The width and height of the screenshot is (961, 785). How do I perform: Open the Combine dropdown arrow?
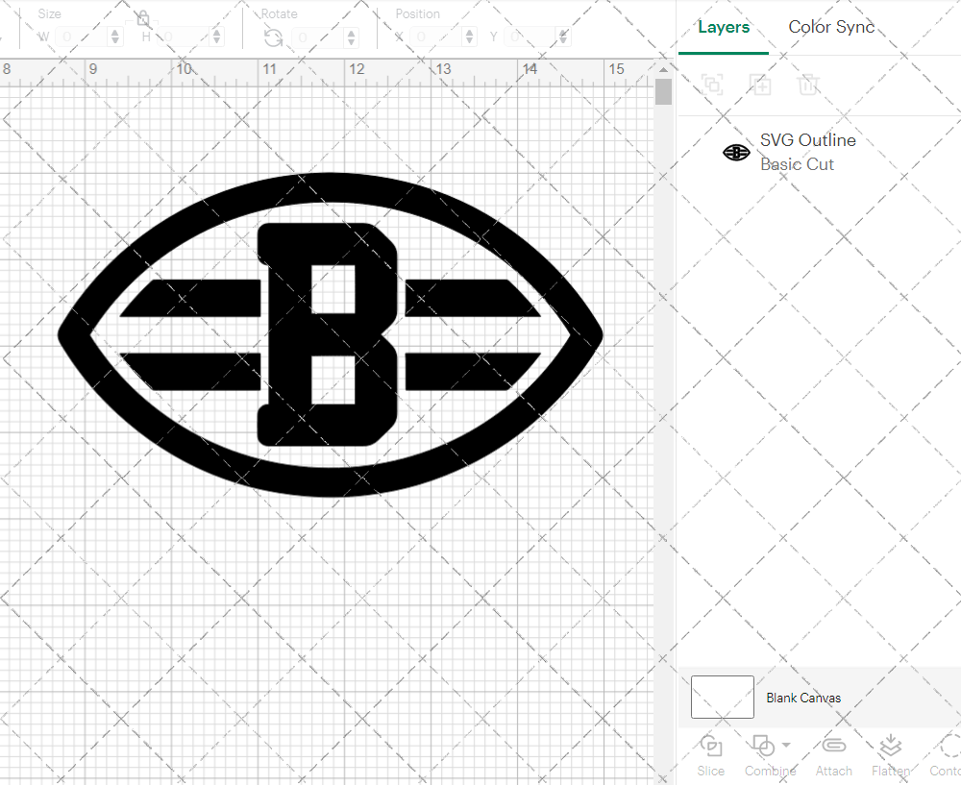786,745
